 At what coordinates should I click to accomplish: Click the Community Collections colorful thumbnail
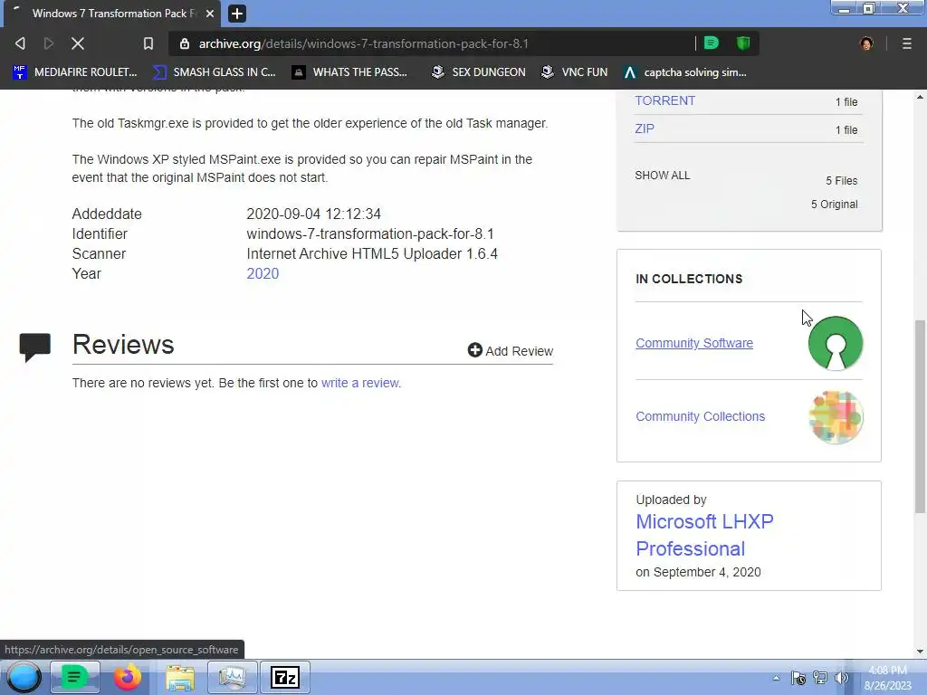click(836, 416)
